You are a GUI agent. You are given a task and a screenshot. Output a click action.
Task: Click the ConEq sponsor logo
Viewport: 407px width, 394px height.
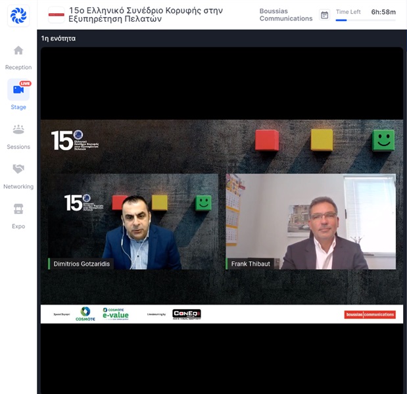187,314
